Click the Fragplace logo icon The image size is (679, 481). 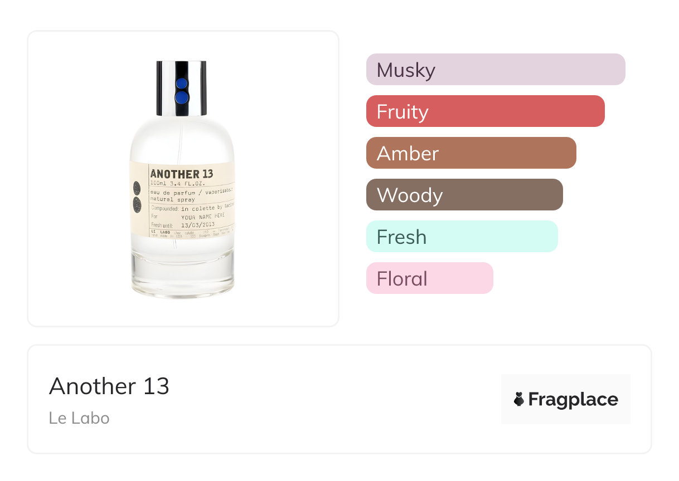click(x=519, y=399)
